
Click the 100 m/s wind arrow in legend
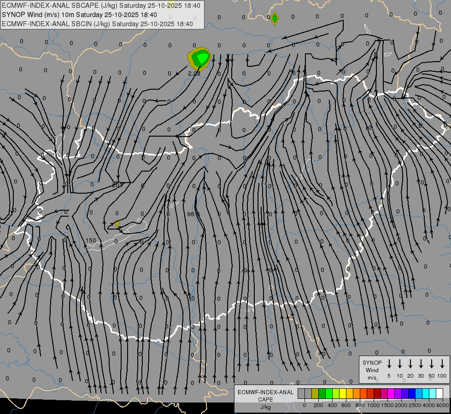point(442,364)
